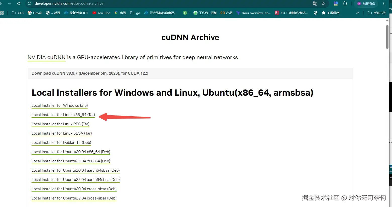The height and width of the screenshot is (207, 392).
Task: Open the 产品 bookmark
Action: click(x=226, y=13)
